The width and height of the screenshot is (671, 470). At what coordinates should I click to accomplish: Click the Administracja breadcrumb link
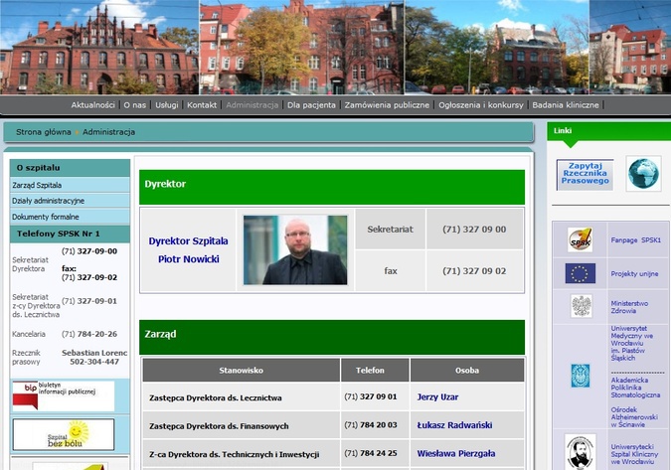click(108, 132)
